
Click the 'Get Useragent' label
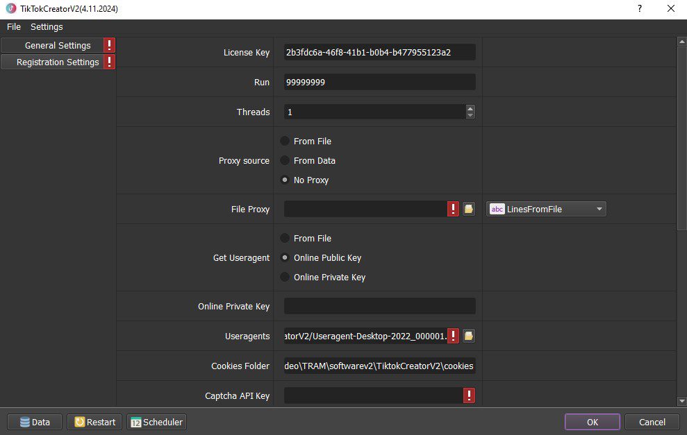pyautogui.click(x=242, y=258)
